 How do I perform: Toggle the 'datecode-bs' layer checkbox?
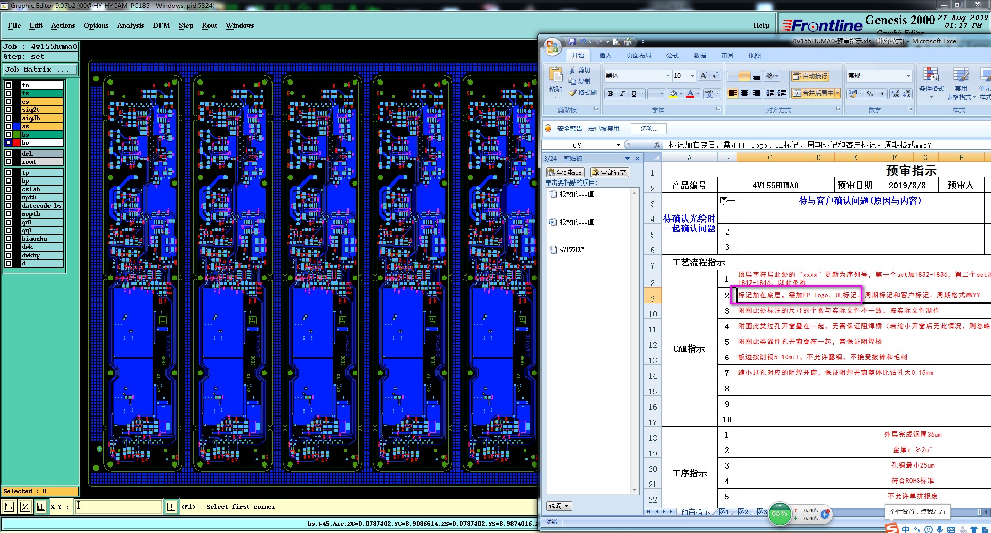(x=8, y=206)
